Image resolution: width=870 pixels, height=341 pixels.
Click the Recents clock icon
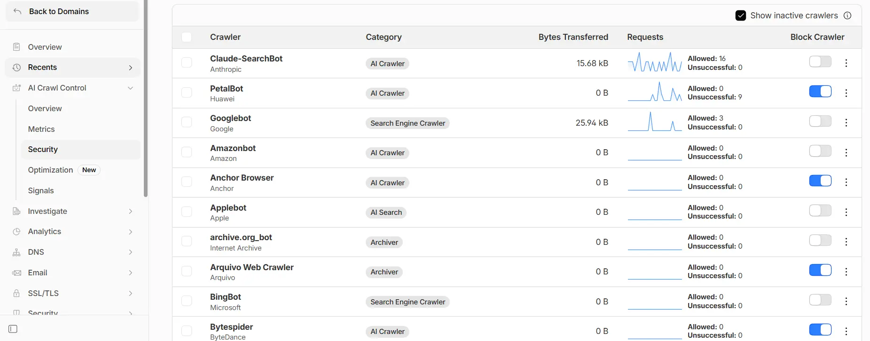(16, 68)
